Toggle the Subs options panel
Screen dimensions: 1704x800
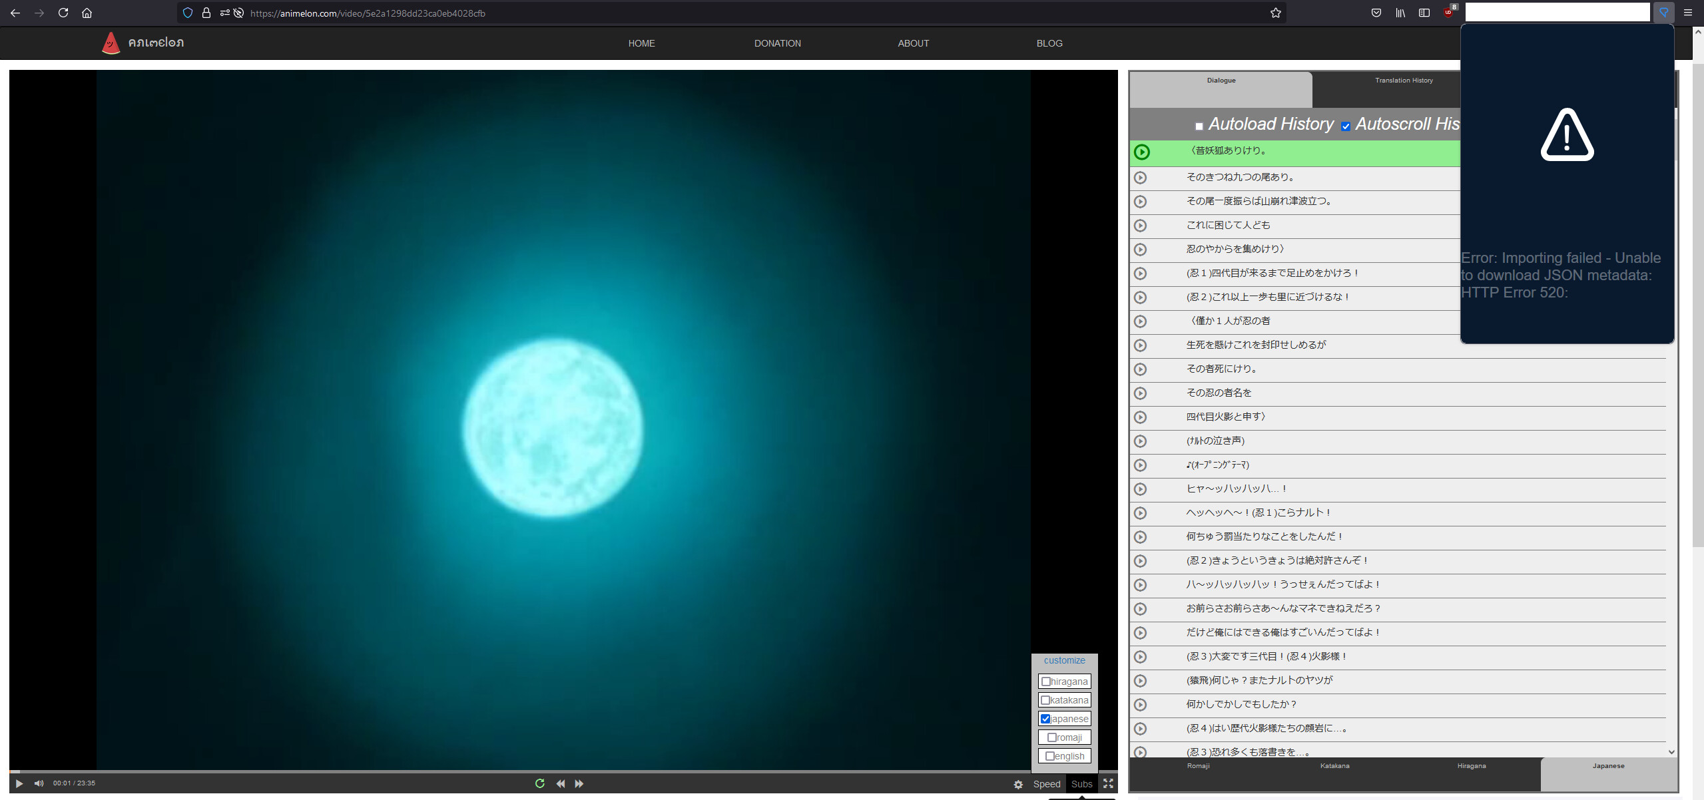[1081, 784]
